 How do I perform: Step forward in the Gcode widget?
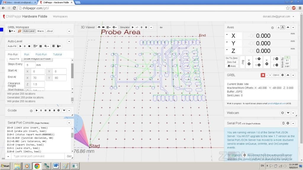pyautogui.click(x=54, y=110)
